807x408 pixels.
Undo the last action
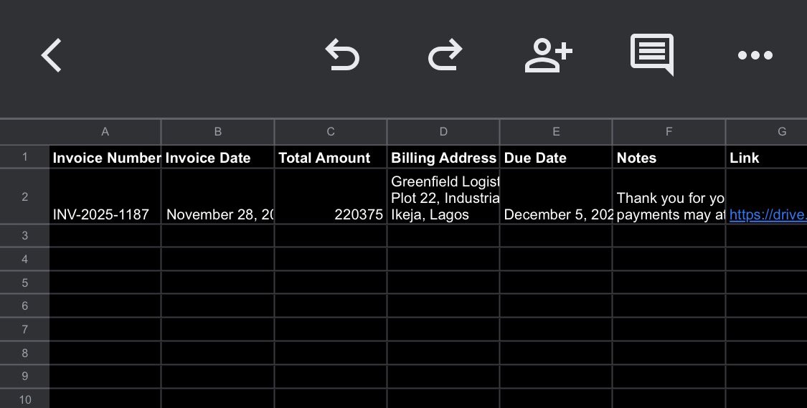342,54
